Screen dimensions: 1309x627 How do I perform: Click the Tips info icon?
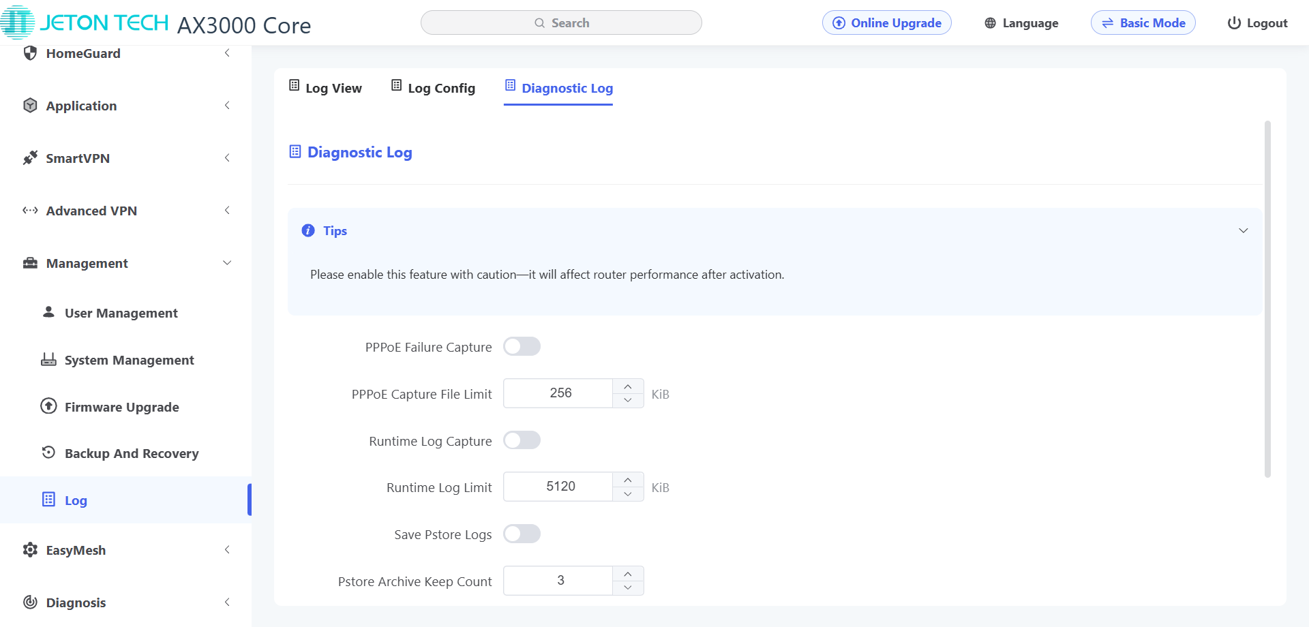click(308, 230)
